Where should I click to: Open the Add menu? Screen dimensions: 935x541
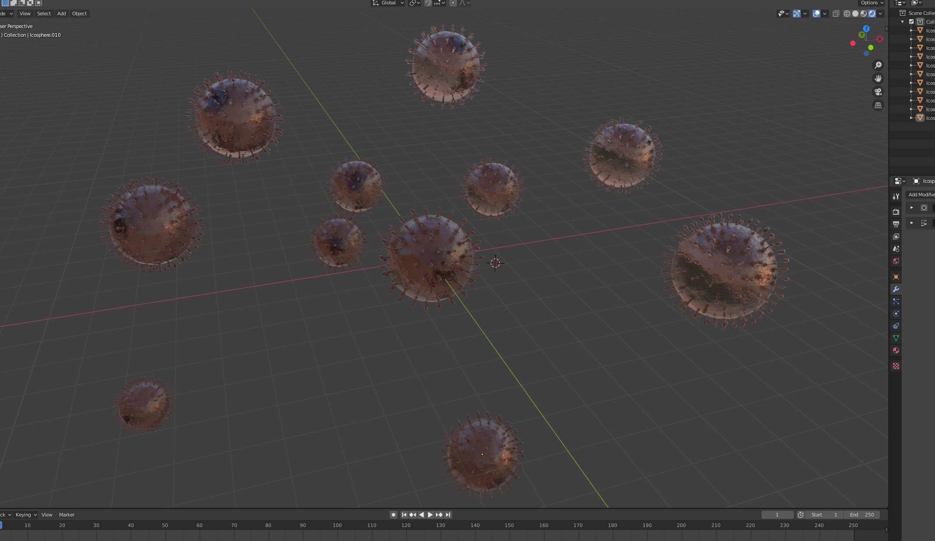pos(62,14)
